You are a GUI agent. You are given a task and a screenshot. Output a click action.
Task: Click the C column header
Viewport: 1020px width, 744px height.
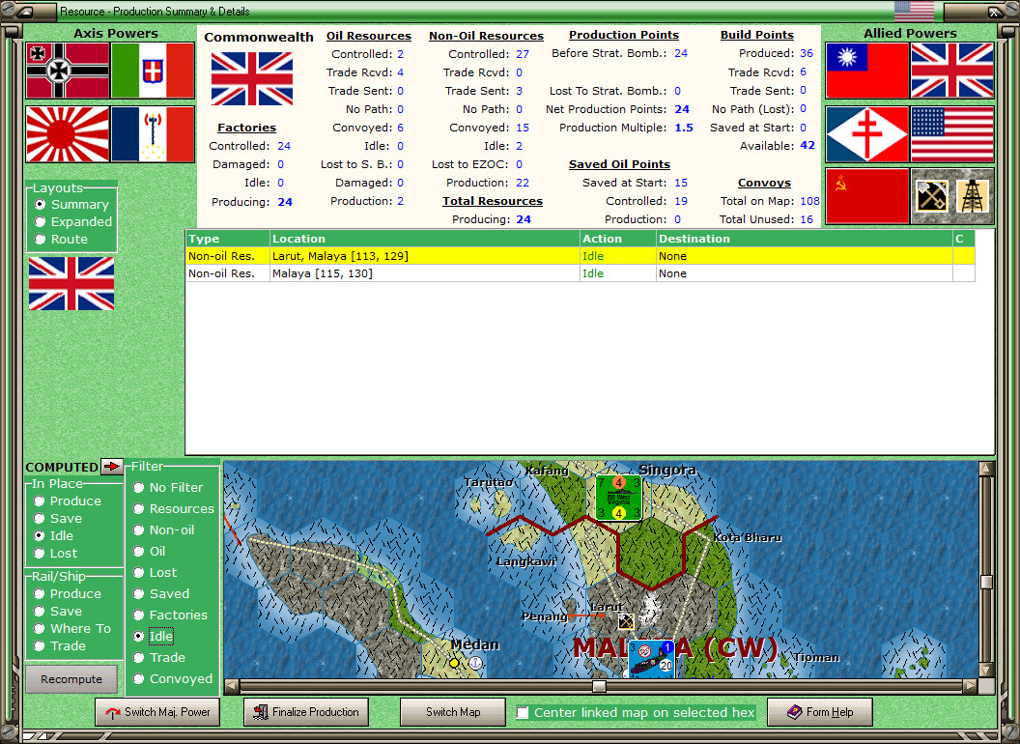pyautogui.click(x=963, y=239)
